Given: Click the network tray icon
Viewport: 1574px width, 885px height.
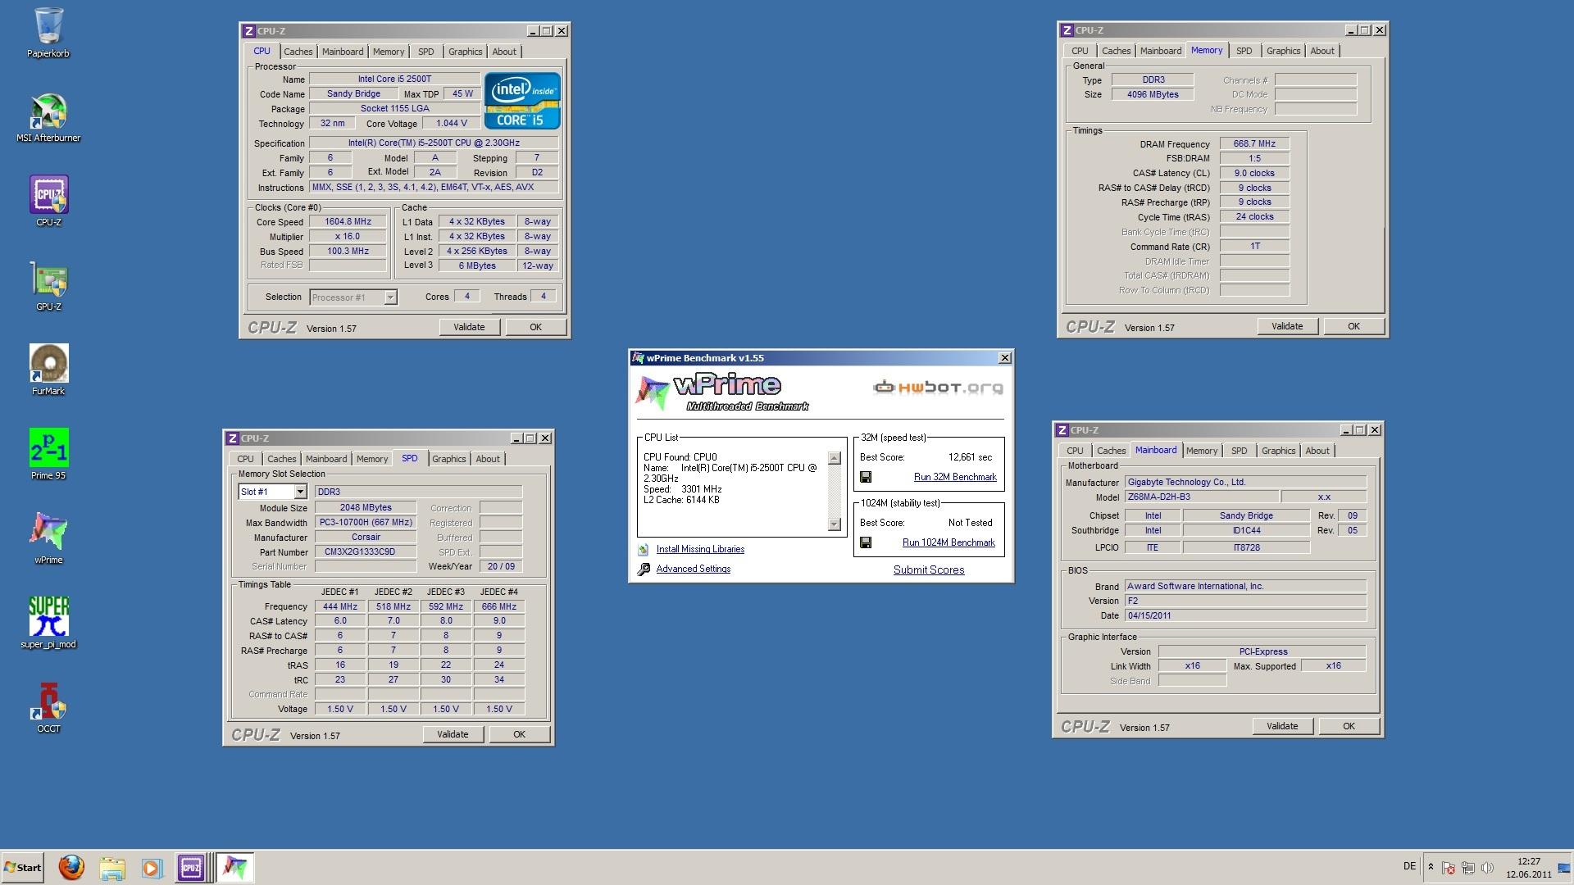Looking at the screenshot, I should (1468, 867).
